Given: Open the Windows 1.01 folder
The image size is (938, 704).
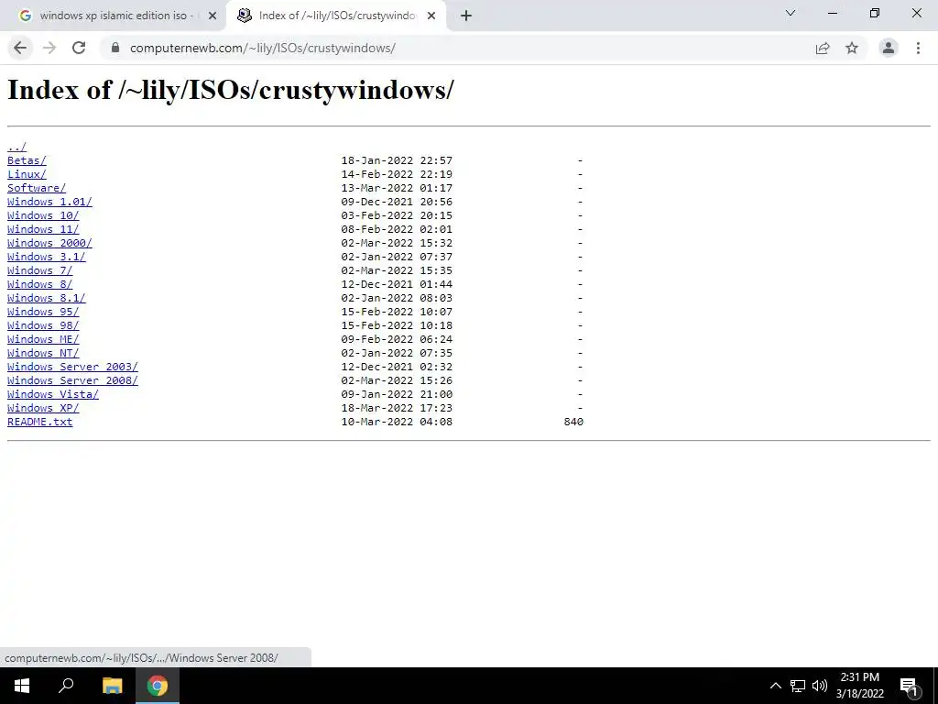Looking at the screenshot, I should pyautogui.click(x=49, y=202).
